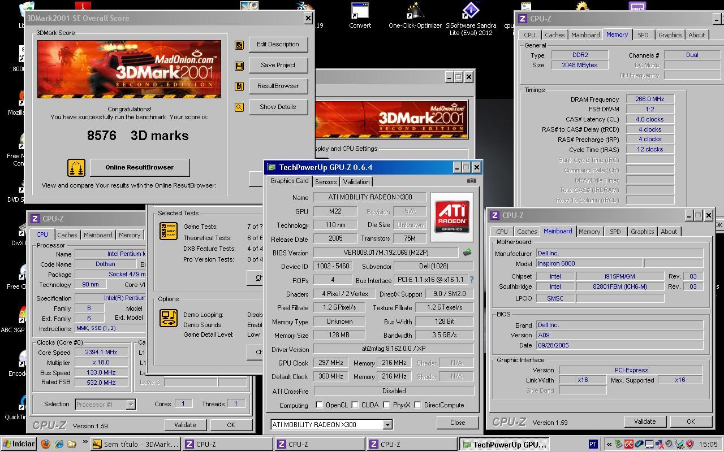
Task: Click the Edit Description notepad icon
Action: tap(239, 45)
